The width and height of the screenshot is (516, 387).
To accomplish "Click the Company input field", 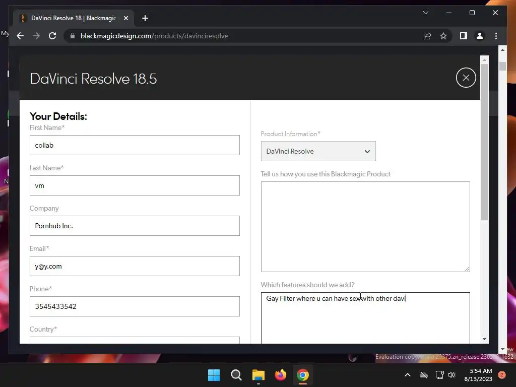I will click(x=135, y=226).
